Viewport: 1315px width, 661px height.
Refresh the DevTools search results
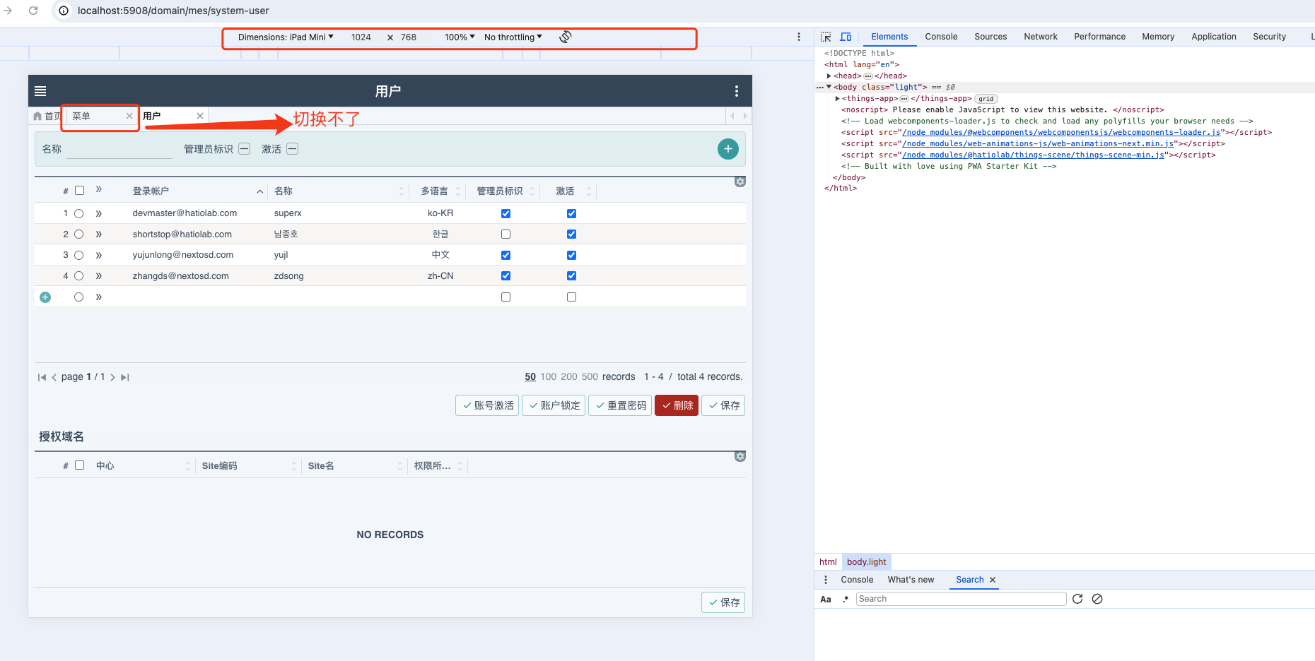1077,599
